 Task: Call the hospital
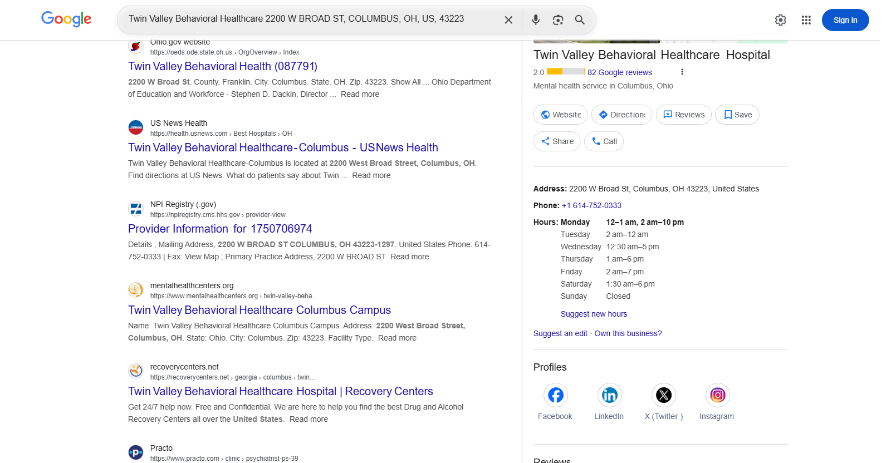coord(604,141)
